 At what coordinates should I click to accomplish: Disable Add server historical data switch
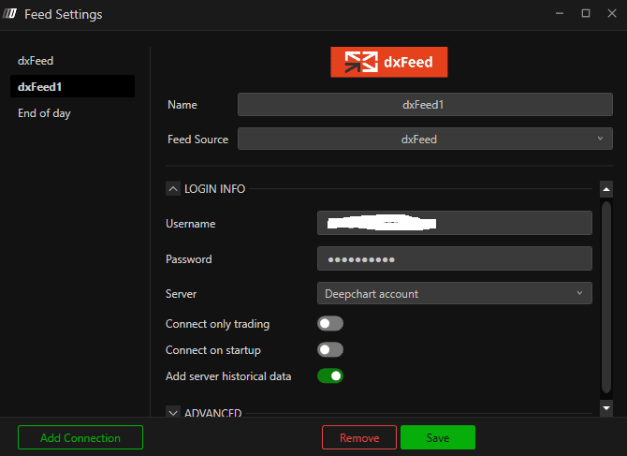pos(330,376)
